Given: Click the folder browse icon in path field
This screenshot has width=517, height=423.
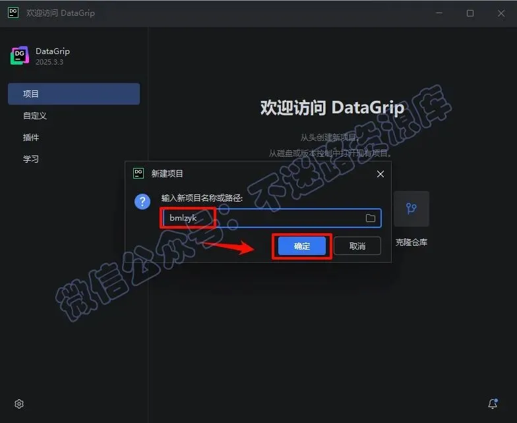Looking at the screenshot, I should click(371, 218).
